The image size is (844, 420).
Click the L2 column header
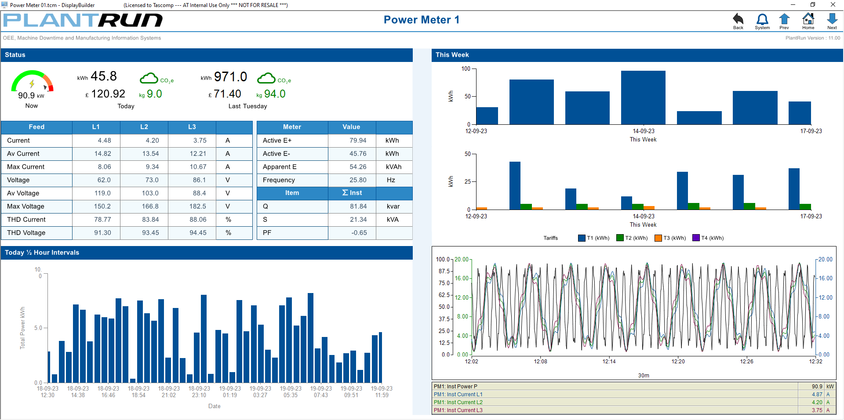click(144, 127)
